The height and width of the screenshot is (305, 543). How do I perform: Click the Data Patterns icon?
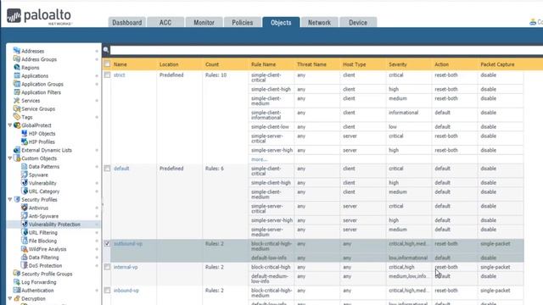(x=25, y=166)
